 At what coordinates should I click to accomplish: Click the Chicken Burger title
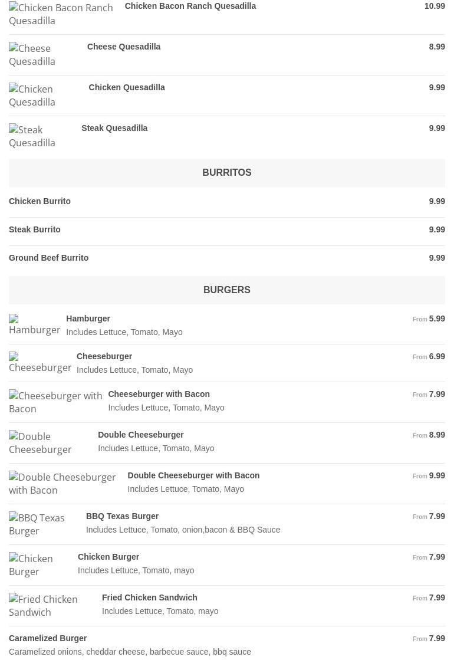pos(108,557)
